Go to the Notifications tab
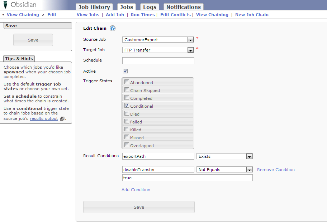The width and height of the screenshot is (327, 224). (183, 7)
